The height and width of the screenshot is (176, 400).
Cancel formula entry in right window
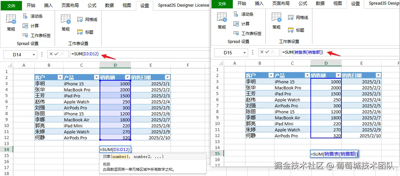click(262, 52)
